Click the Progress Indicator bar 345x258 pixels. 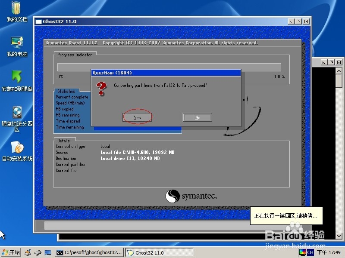(169, 67)
